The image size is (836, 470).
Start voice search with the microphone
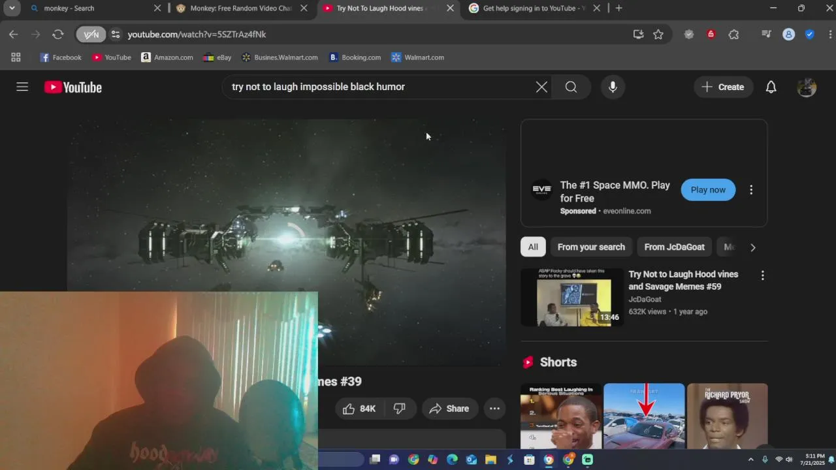613,87
